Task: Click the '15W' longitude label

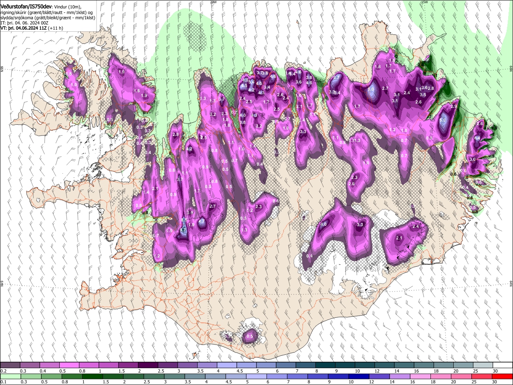Action: [424, 2]
